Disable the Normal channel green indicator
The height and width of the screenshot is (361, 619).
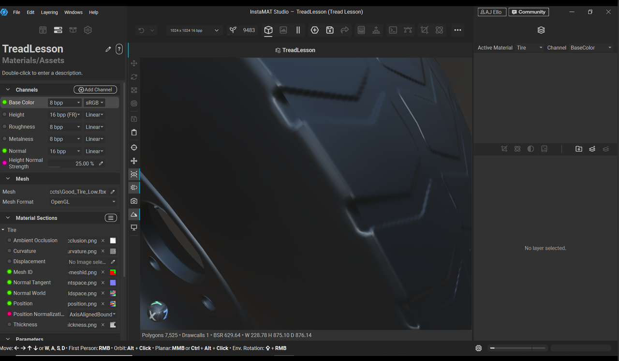[5, 151]
